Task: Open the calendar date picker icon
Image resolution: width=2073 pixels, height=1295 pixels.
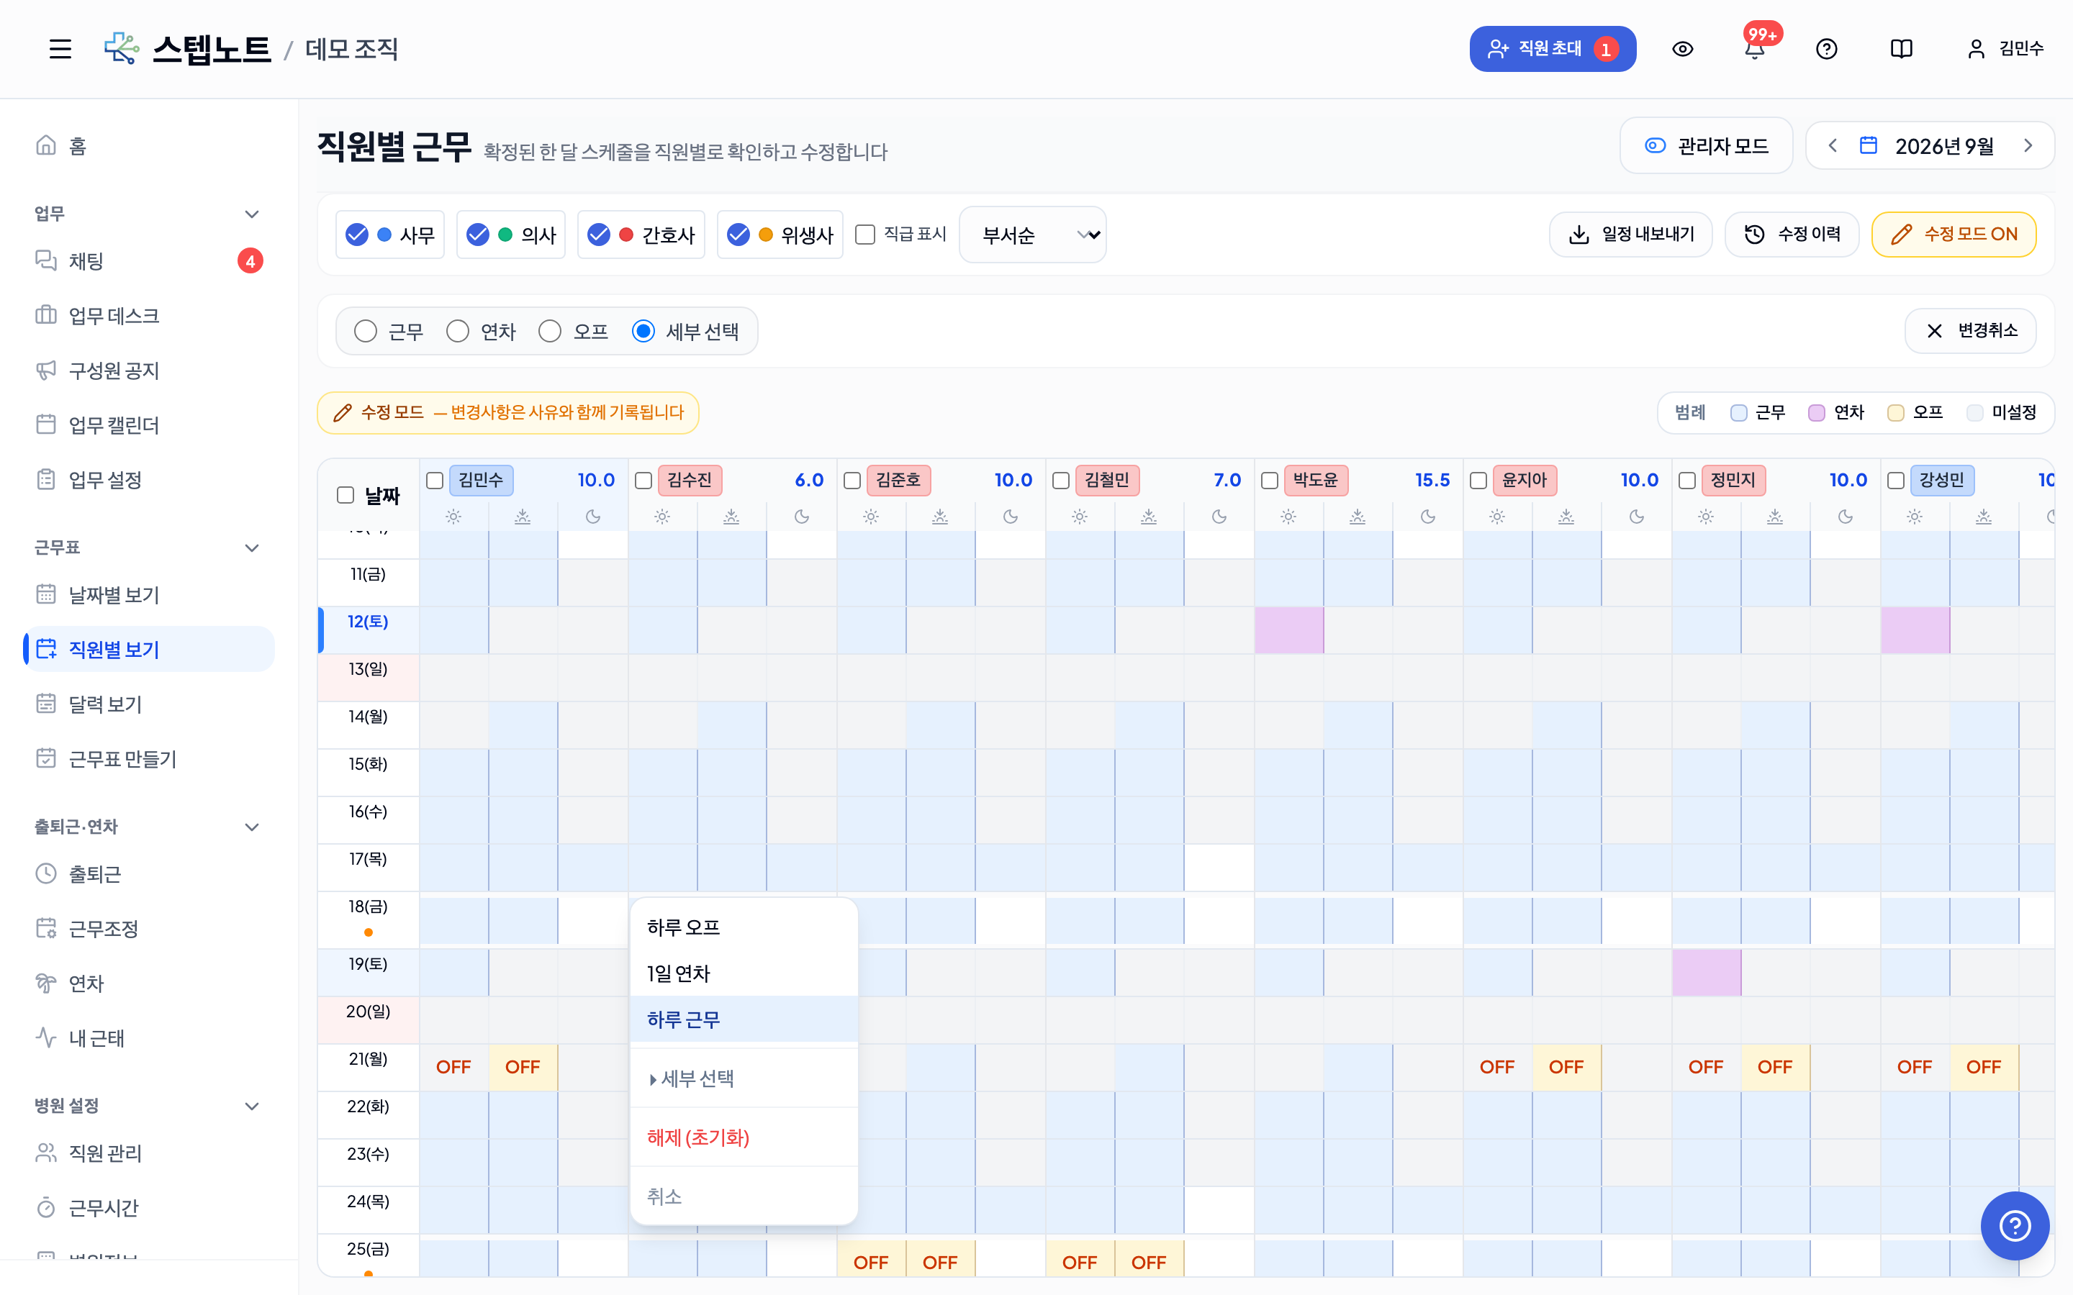Action: pos(1869,145)
